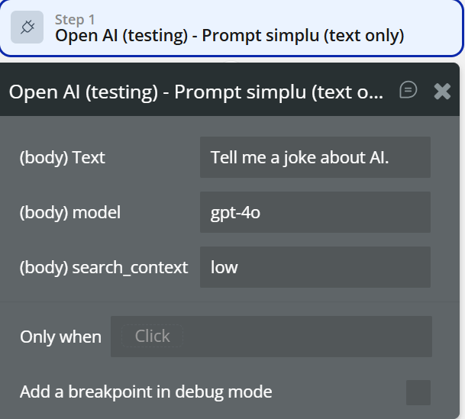Click the '(body) search_context' label
The image size is (465, 419).
coord(103,268)
